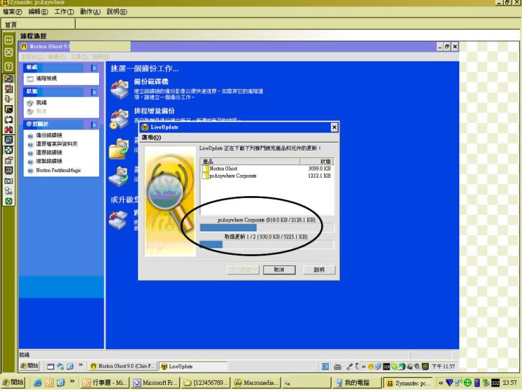
Task: Expand hidden local system tray icons
Action: coord(441,383)
